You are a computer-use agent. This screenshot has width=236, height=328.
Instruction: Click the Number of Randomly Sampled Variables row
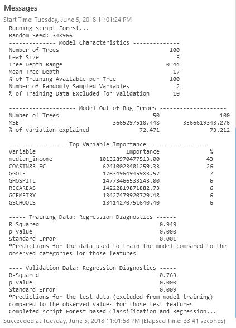pyautogui.click(x=94, y=86)
